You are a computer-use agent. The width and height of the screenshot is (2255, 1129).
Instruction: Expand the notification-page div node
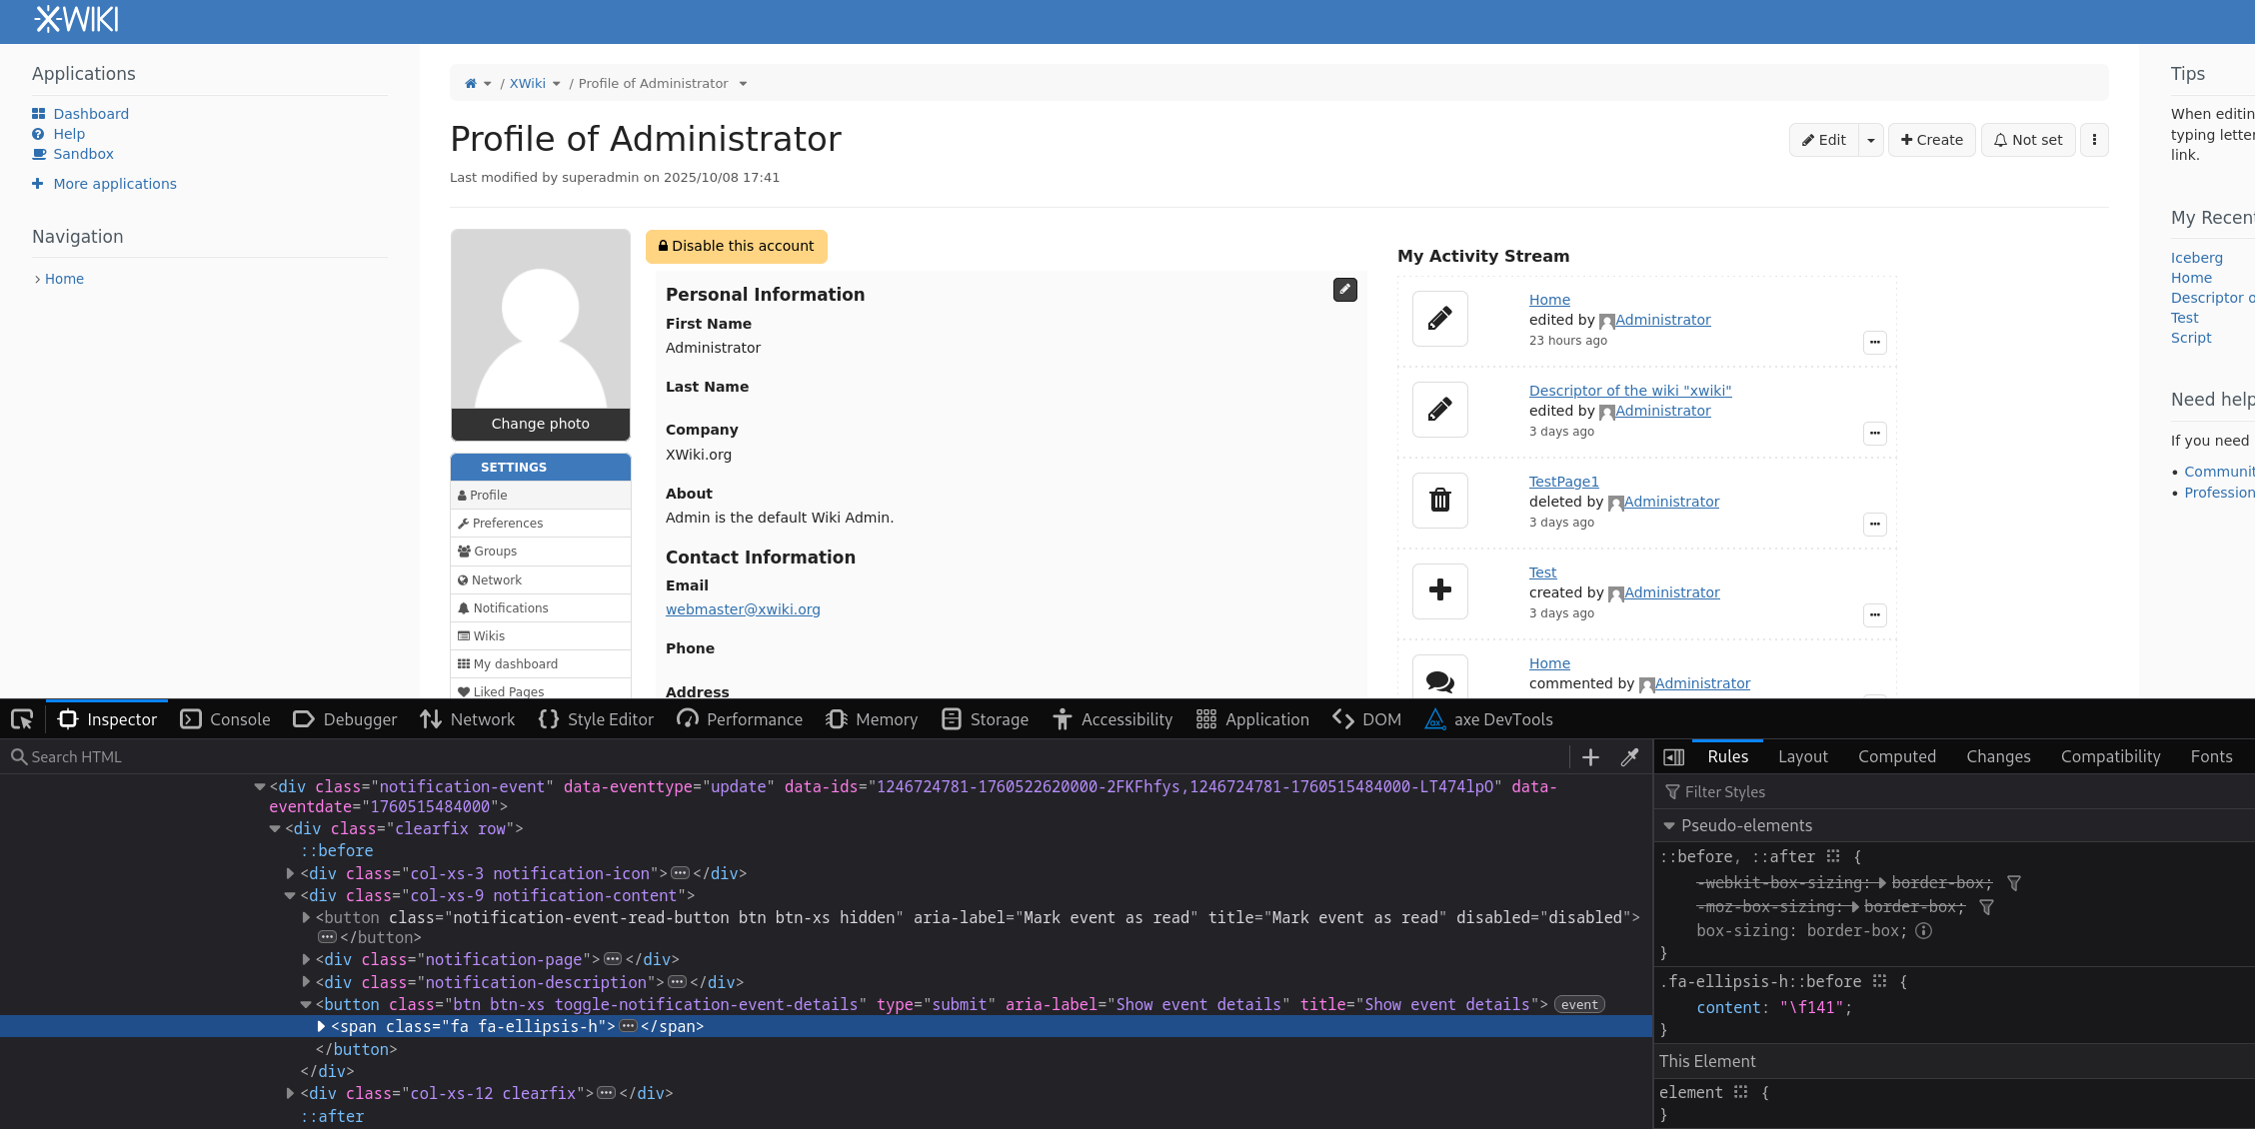click(x=306, y=960)
